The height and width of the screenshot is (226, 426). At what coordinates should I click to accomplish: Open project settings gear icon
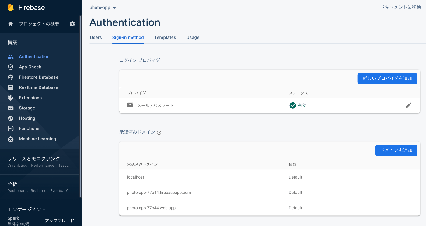72,24
